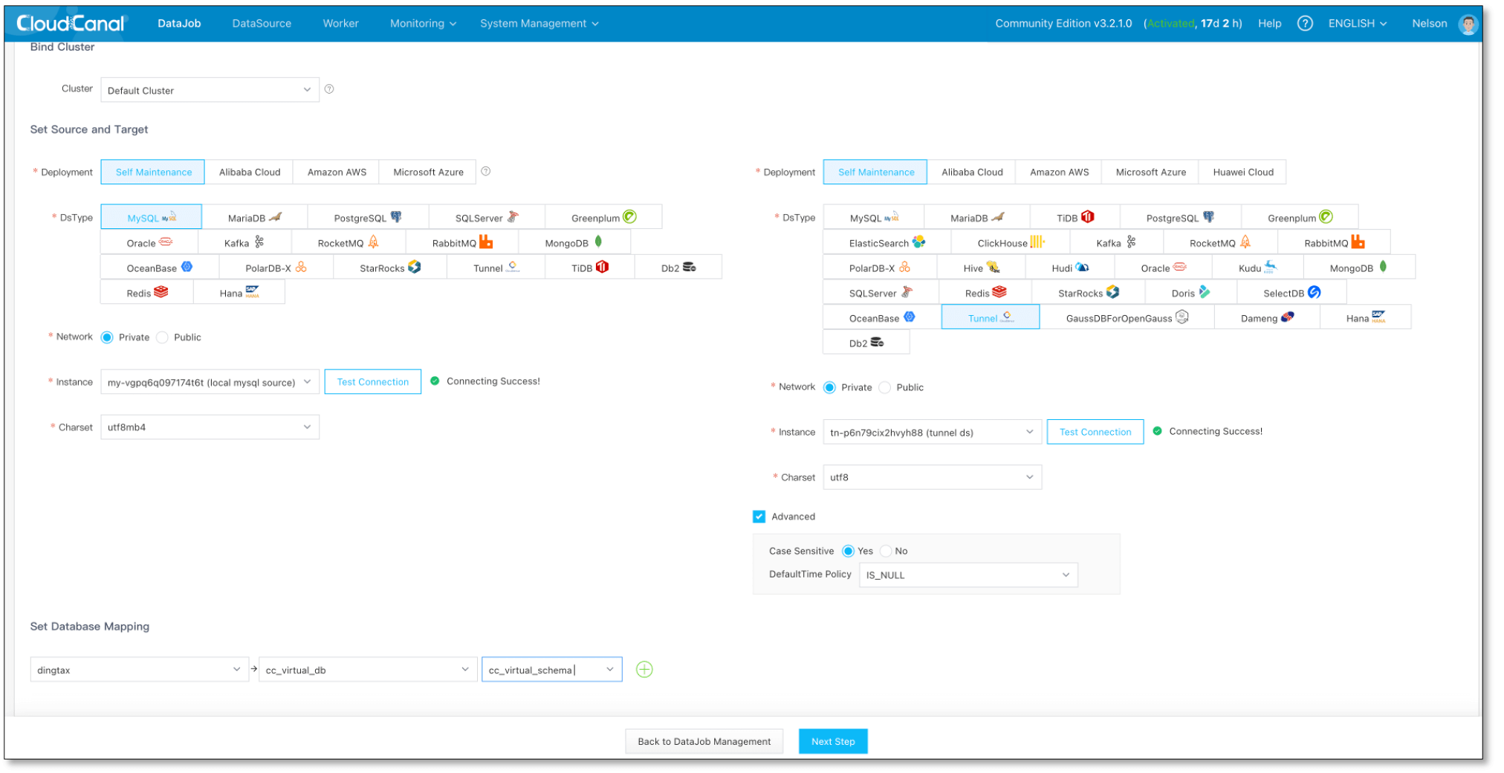Click Back to DataJob Management
The height and width of the screenshot is (773, 1504).
[704, 741]
